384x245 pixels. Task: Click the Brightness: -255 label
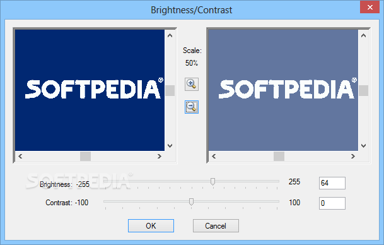[65, 184]
